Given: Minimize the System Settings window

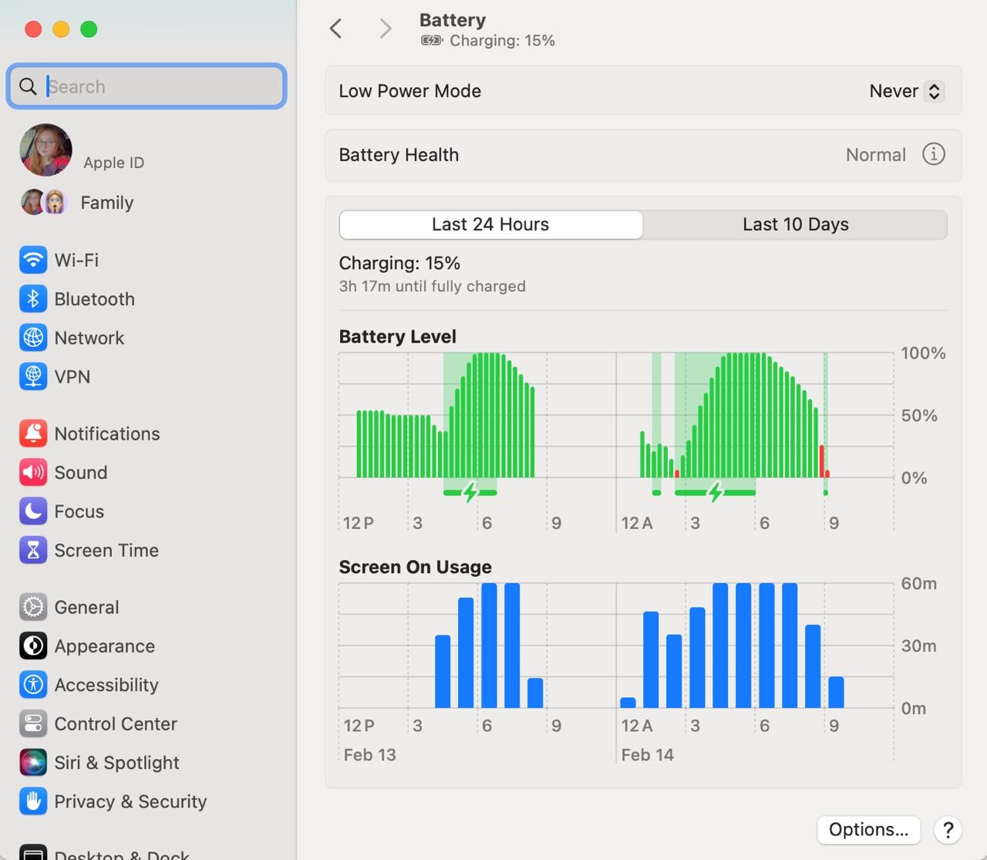Looking at the screenshot, I should [x=61, y=29].
